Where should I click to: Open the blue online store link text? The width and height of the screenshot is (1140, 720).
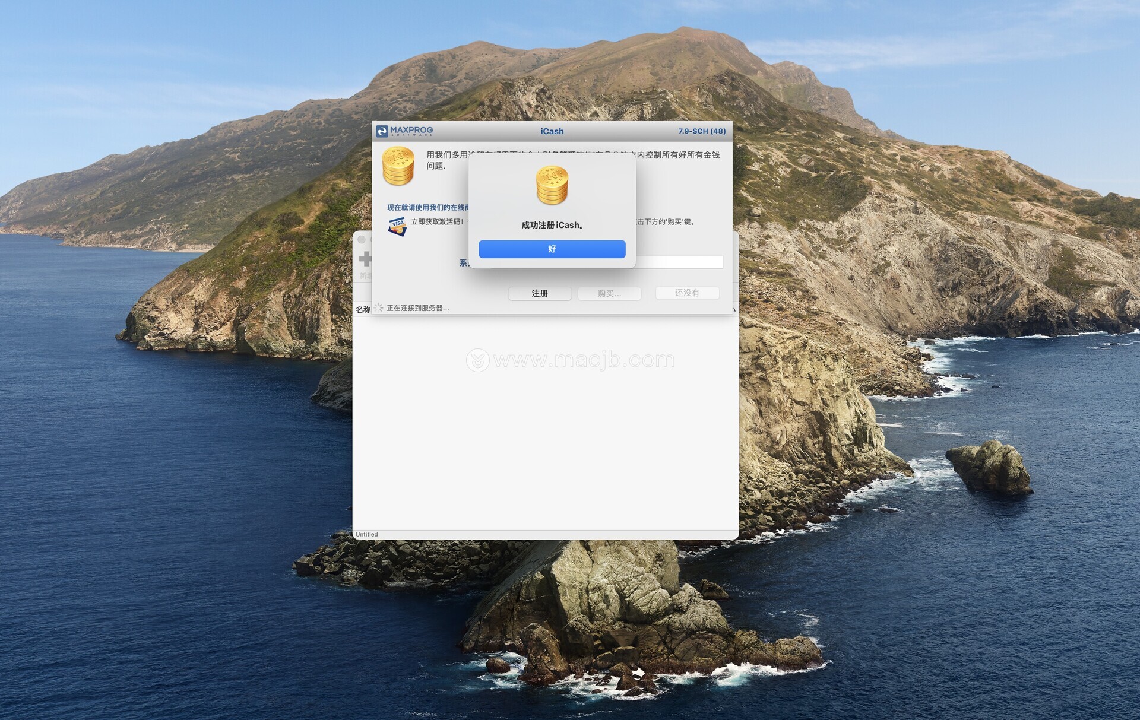pyautogui.click(x=427, y=207)
